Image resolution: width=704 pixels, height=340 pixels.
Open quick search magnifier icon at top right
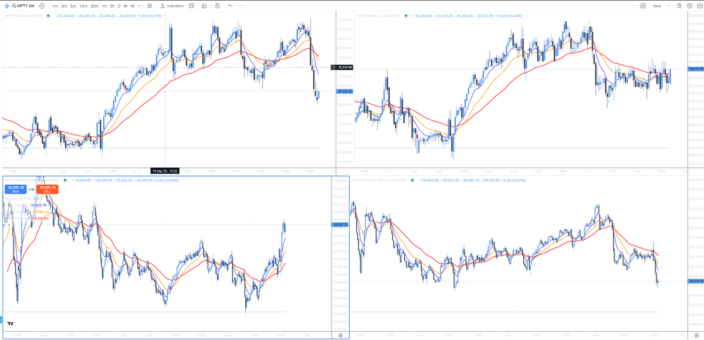679,6
